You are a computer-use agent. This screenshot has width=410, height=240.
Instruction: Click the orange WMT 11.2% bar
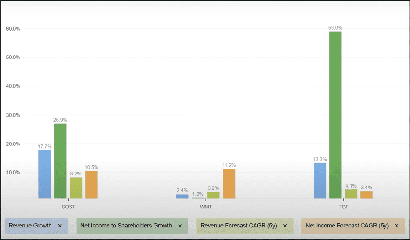pyautogui.click(x=229, y=184)
